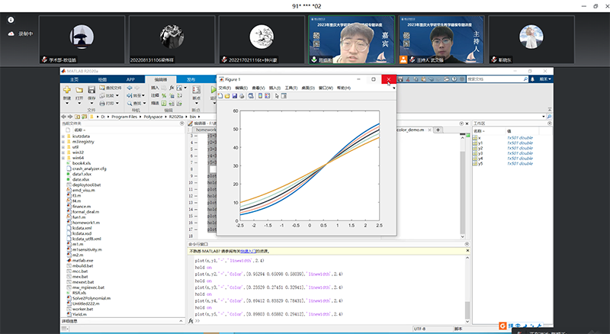Click Insert Legend icon in Figure 1 toolbar

click(x=268, y=96)
